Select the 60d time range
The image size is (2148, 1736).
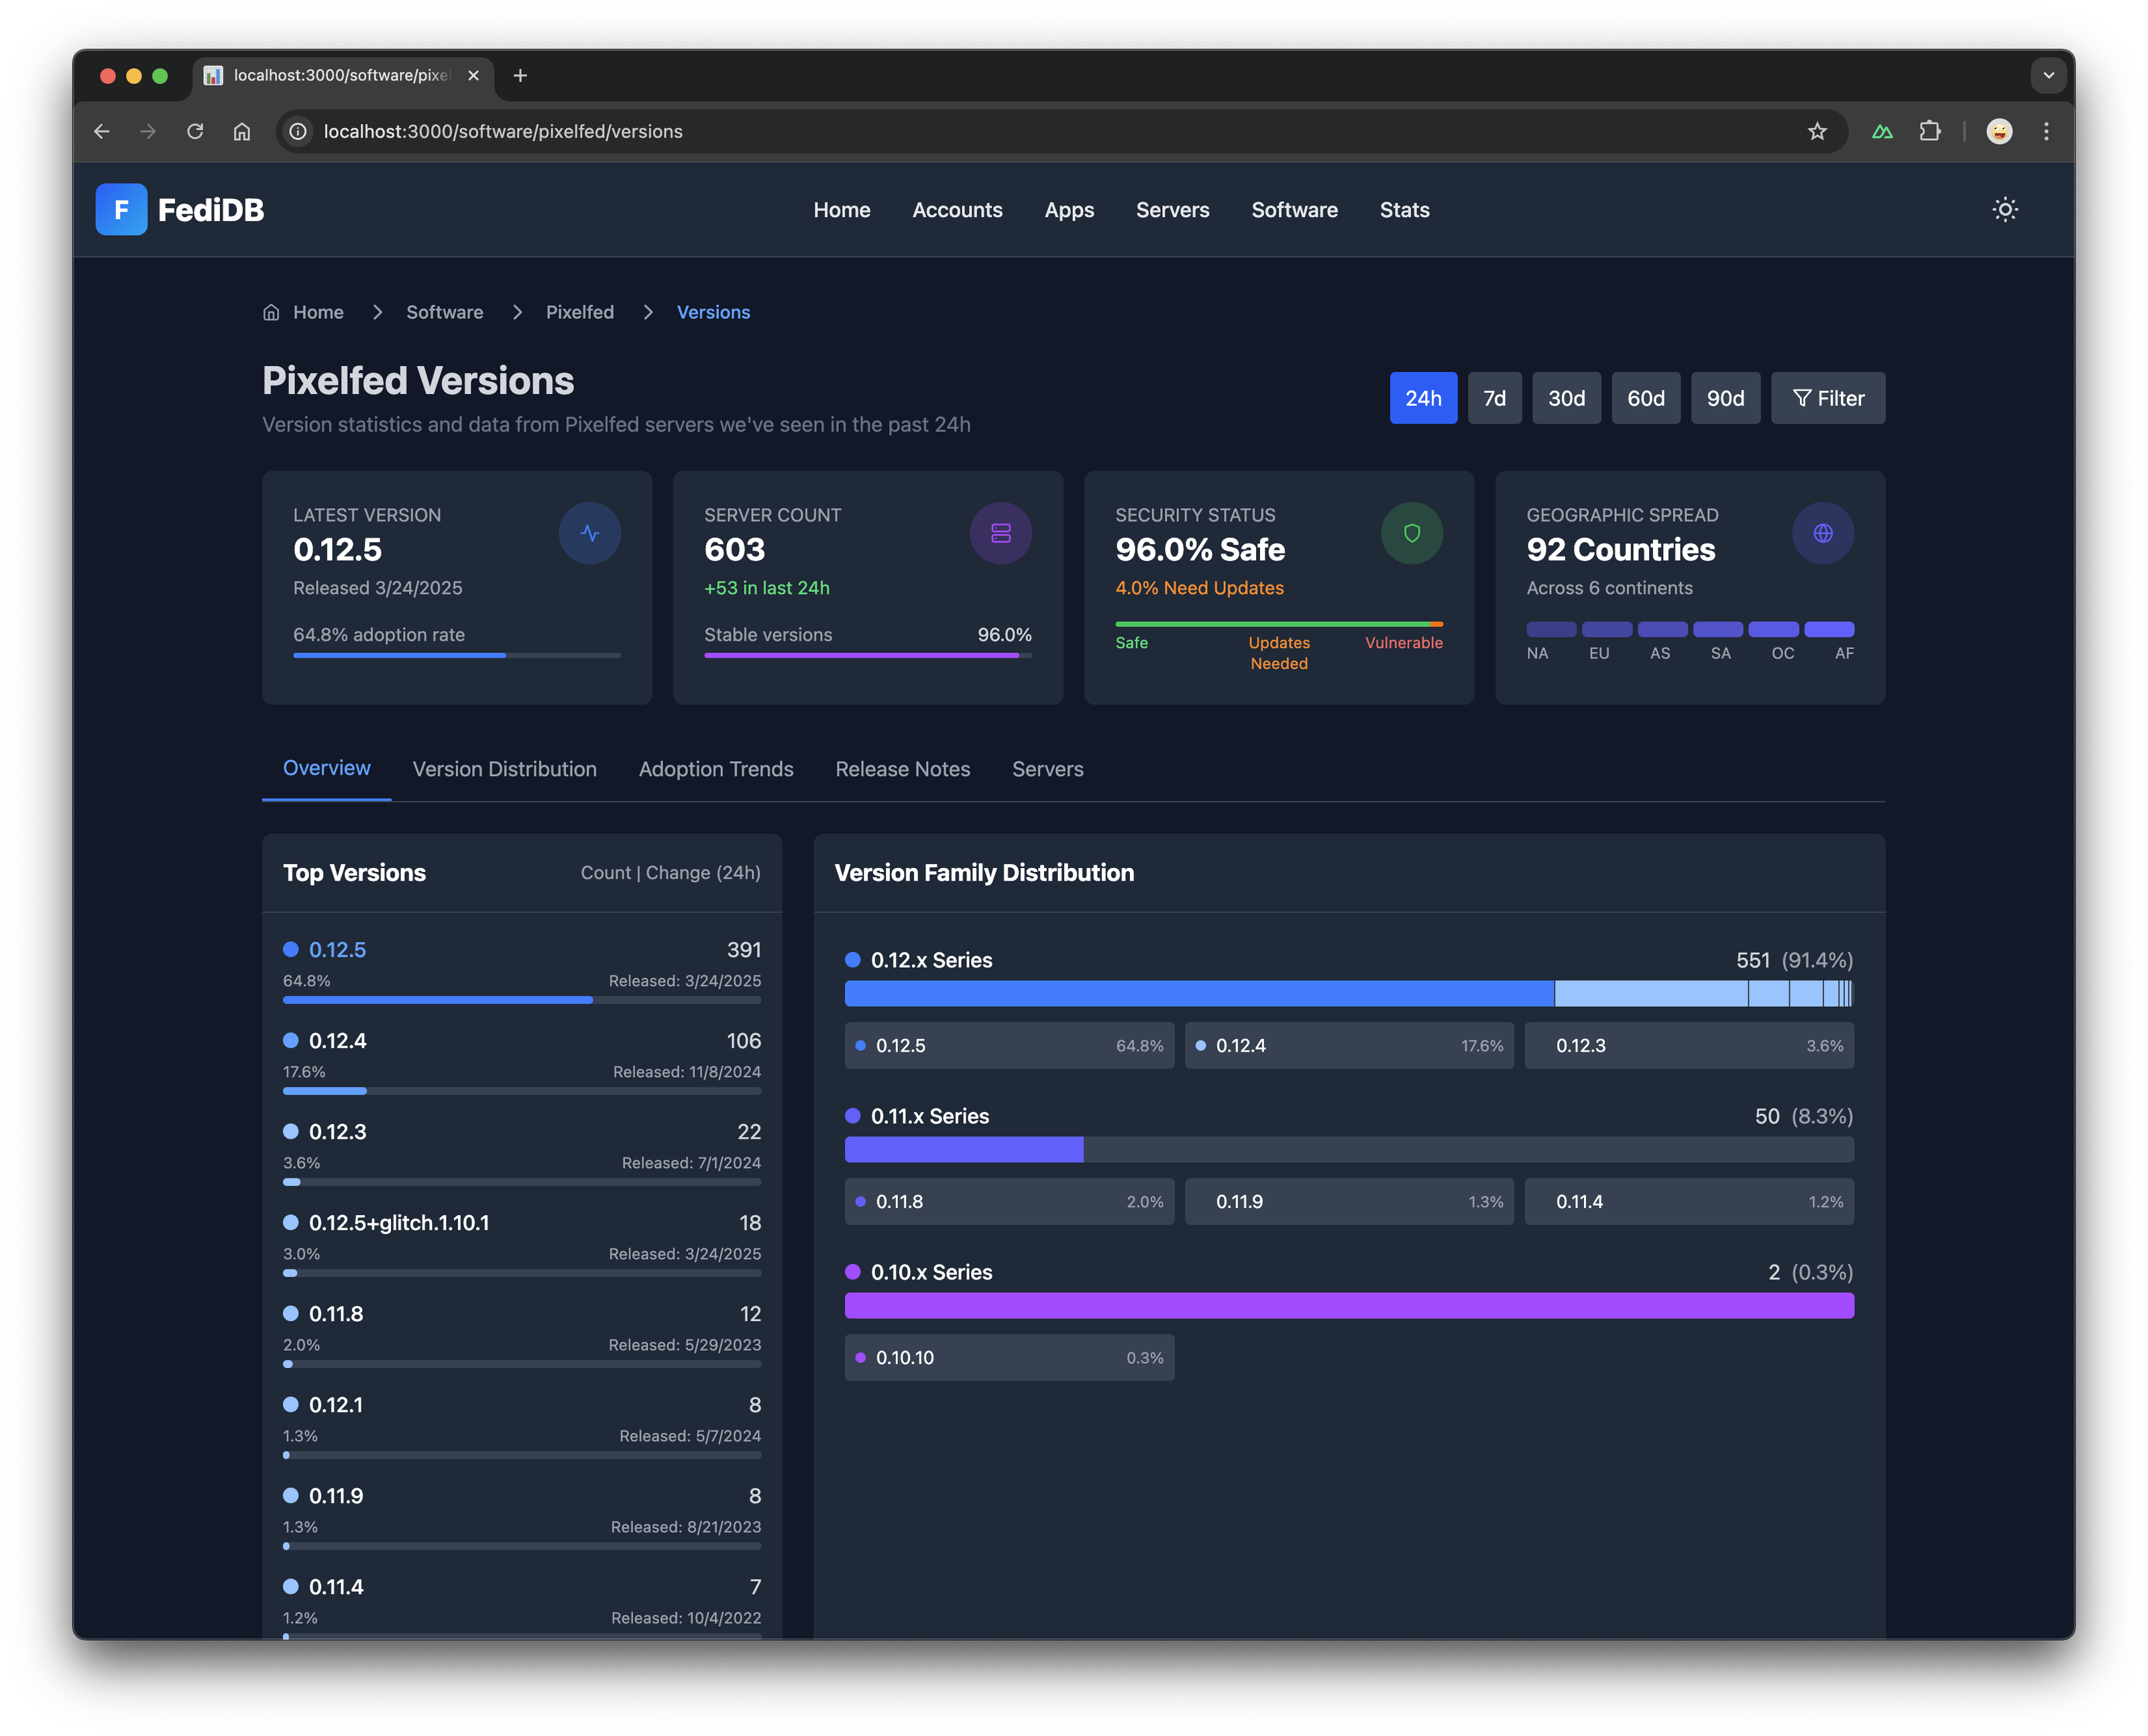pyautogui.click(x=1645, y=398)
